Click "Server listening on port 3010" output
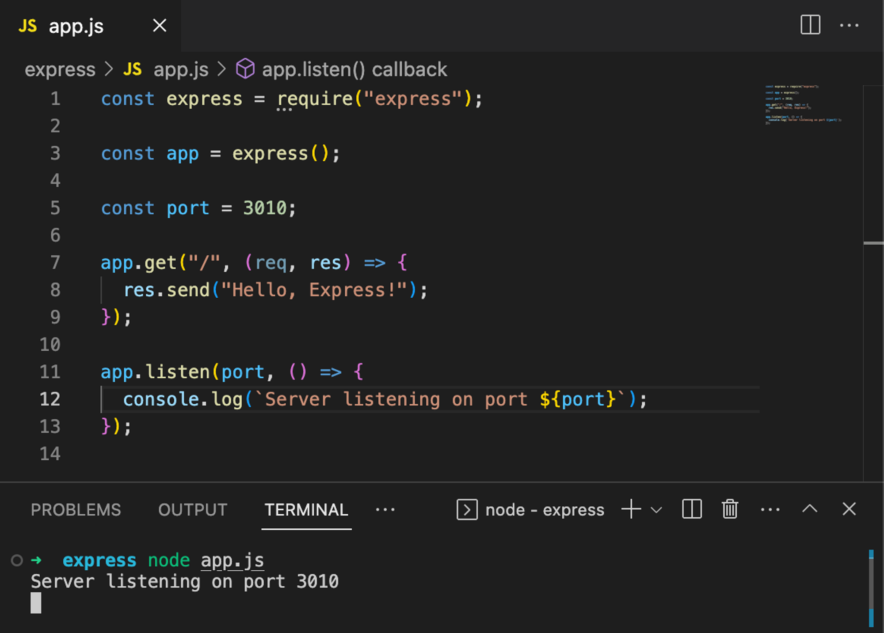884x633 pixels. (x=185, y=582)
